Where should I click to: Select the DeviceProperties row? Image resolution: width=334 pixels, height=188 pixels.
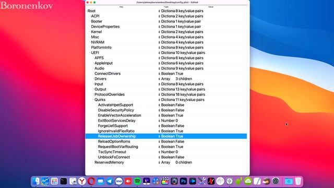166,27
